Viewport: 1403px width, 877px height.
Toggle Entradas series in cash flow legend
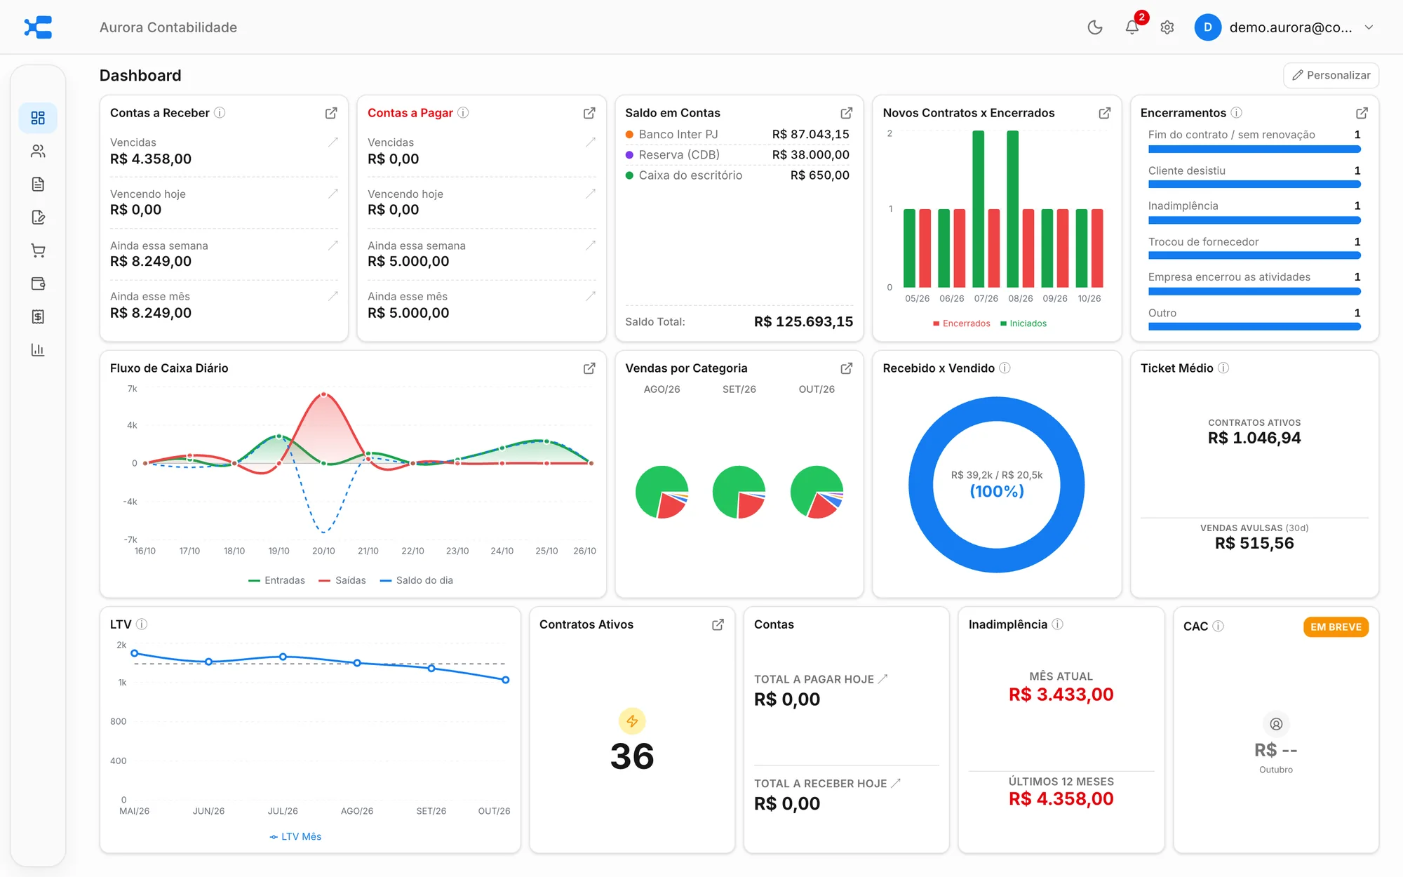(x=276, y=580)
